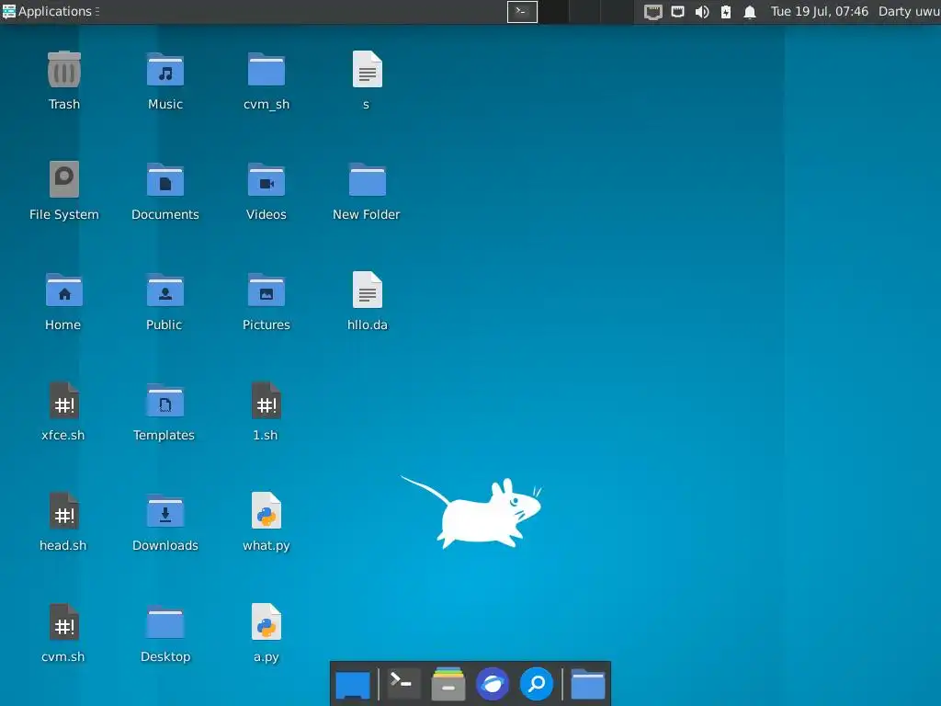Open the home folder dock icon
Image resolution: width=941 pixels, height=706 pixels.
(x=587, y=684)
